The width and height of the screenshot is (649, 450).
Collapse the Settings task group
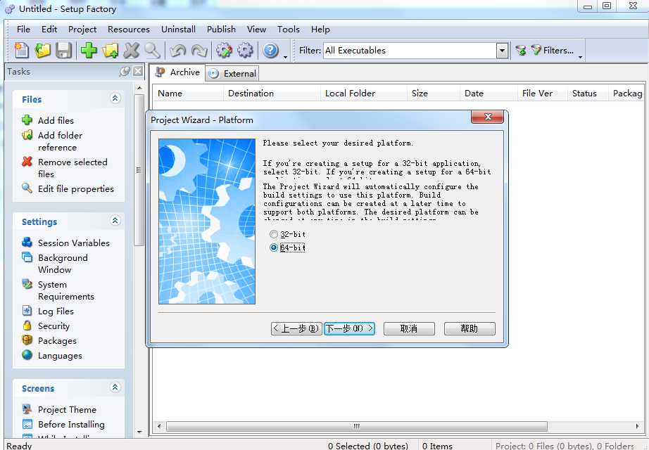(x=115, y=221)
